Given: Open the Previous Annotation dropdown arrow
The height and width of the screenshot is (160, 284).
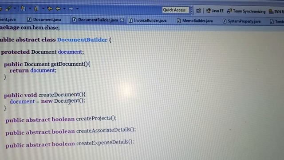Looking at the screenshot, I should 43,8.
